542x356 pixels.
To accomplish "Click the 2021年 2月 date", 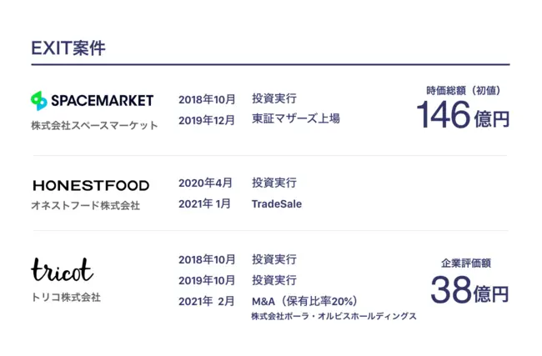I will click(x=207, y=301).
